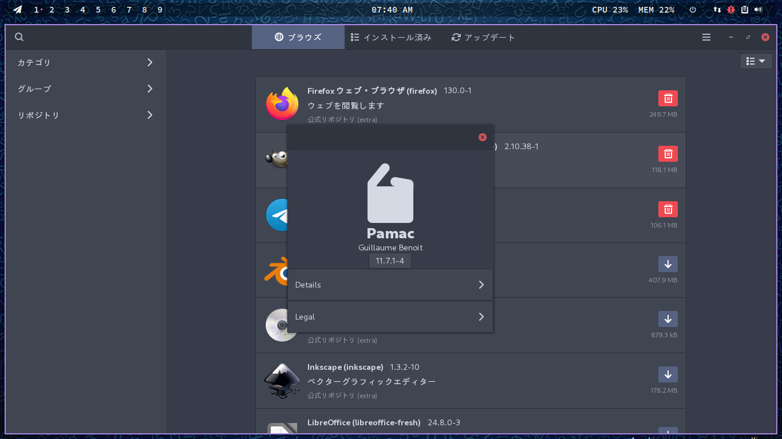
Task: Select the "LibreOffice (libreoffice-fresh)" package title
Action: [x=364, y=422]
